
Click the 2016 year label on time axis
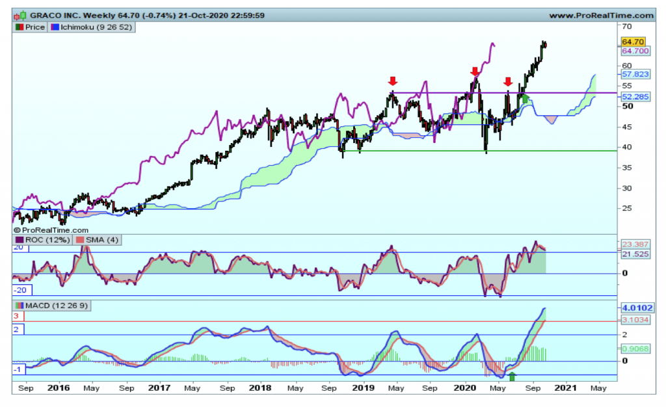(59, 388)
